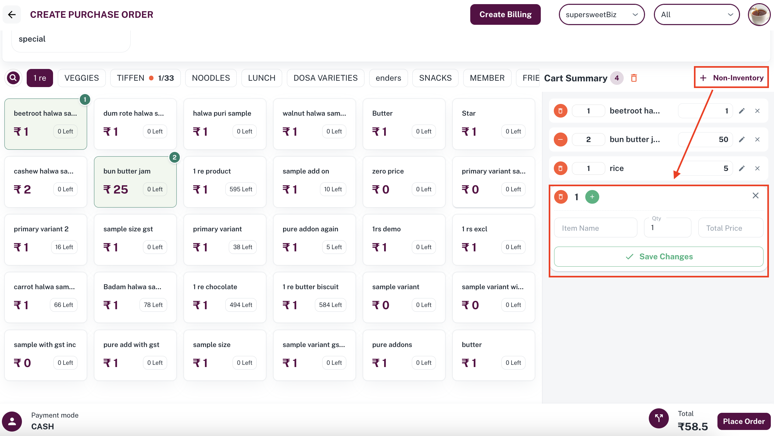Click the Create Billing button
Viewport: 774px width, 436px height.
pos(505,15)
